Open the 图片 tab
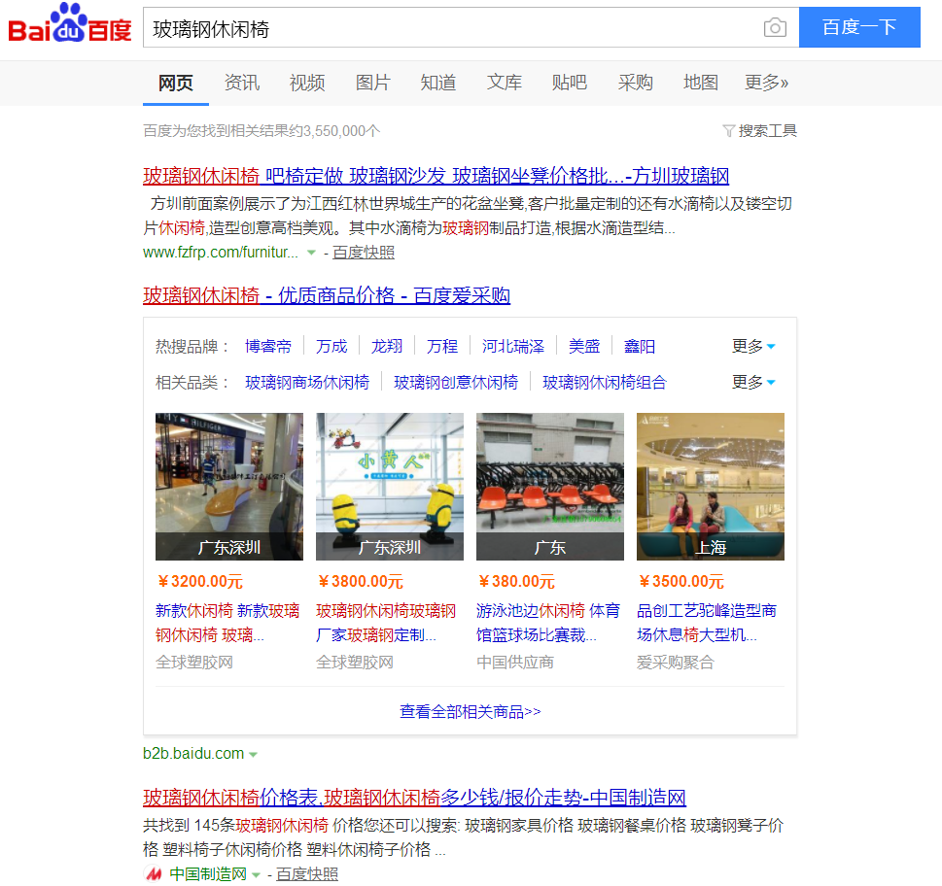942x886 pixels. tap(372, 83)
